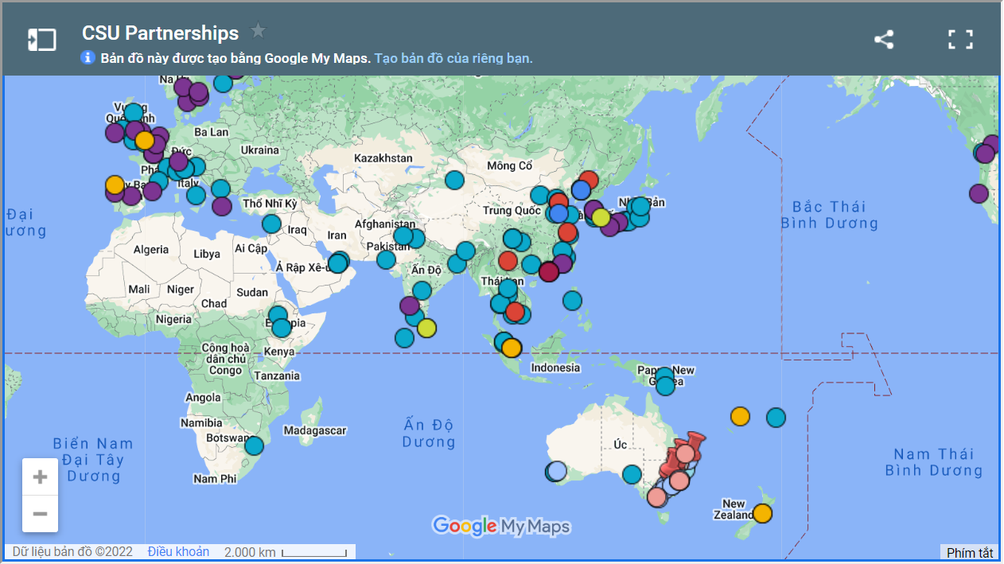Select the orange marker on New Zealand
Screen dimensions: 1004x564
click(x=762, y=513)
